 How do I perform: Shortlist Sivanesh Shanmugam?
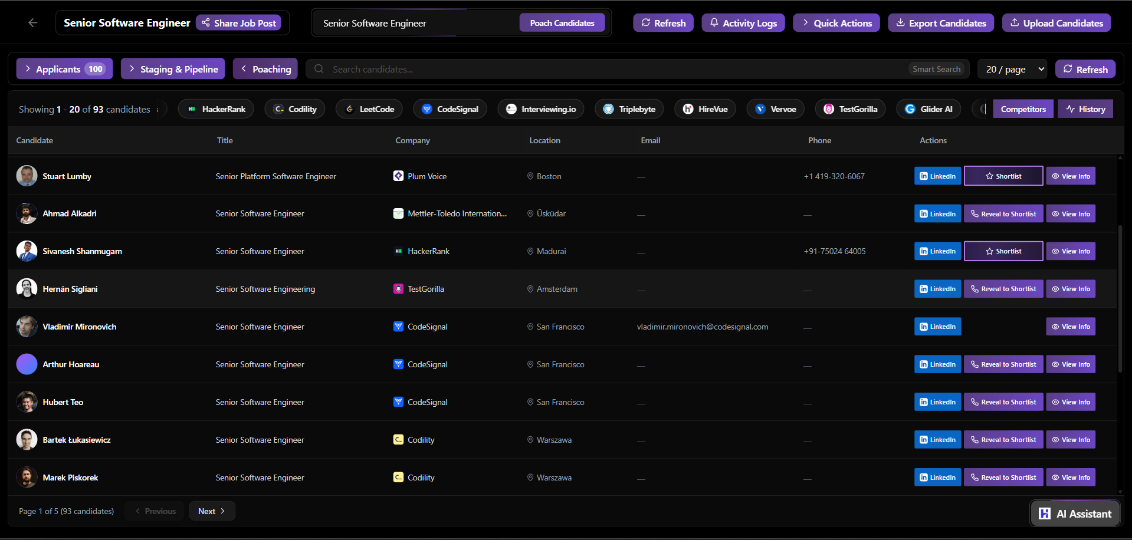point(1003,251)
